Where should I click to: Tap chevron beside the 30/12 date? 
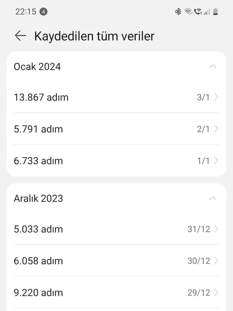(216, 261)
